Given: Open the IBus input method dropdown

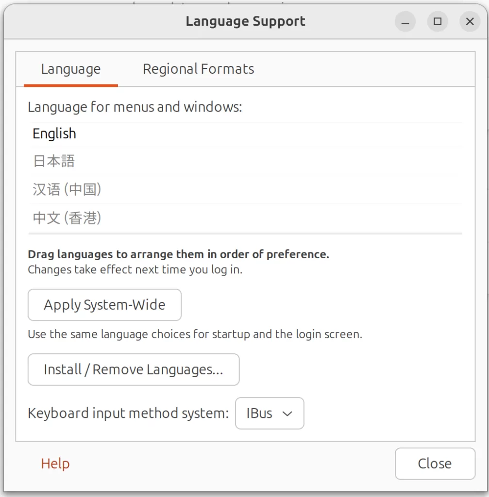Looking at the screenshot, I should click(x=269, y=414).
